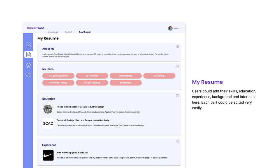The width and height of the screenshot is (269, 168).
Task: Click the Prototype Making skill tag
Action: (x=58, y=83)
